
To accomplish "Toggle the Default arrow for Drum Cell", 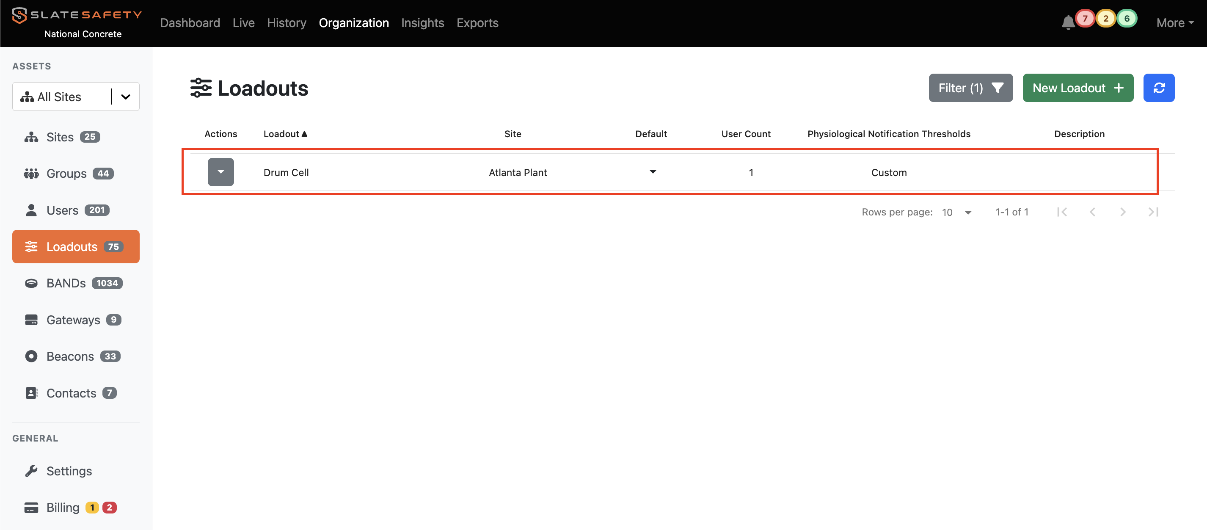I will click(652, 172).
